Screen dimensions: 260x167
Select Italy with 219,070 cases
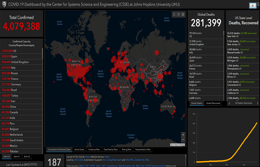tap(21, 68)
